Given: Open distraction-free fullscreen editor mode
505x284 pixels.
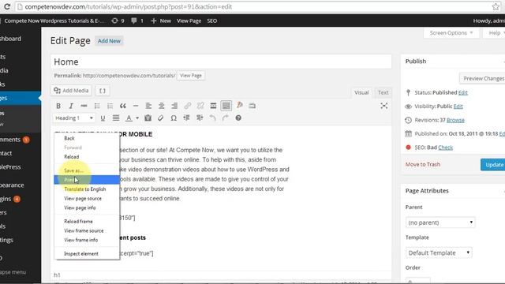Looking at the screenshot, I should [x=383, y=106].
